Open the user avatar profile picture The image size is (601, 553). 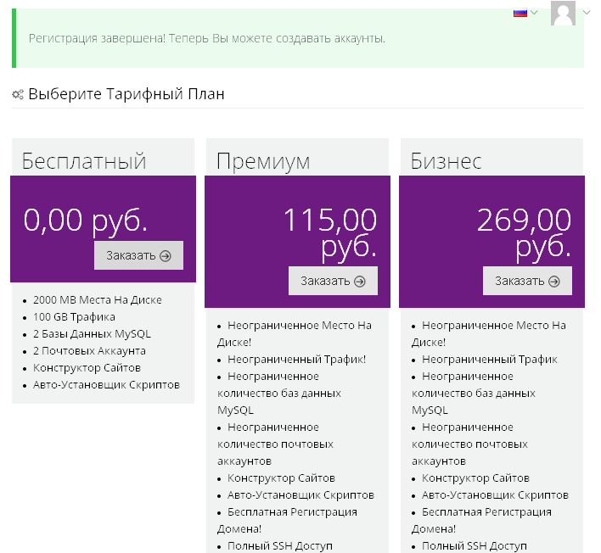click(x=563, y=13)
